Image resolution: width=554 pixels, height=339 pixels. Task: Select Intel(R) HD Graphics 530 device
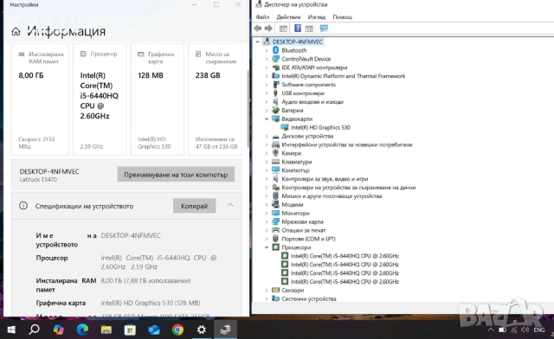320,127
